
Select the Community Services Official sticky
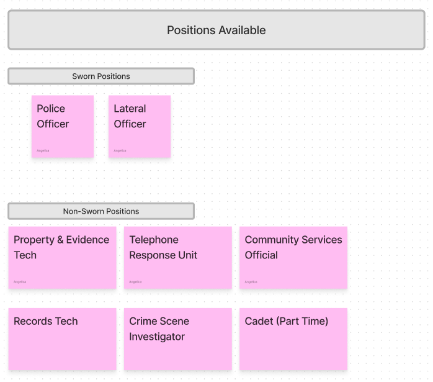click(x=293, y=258)
